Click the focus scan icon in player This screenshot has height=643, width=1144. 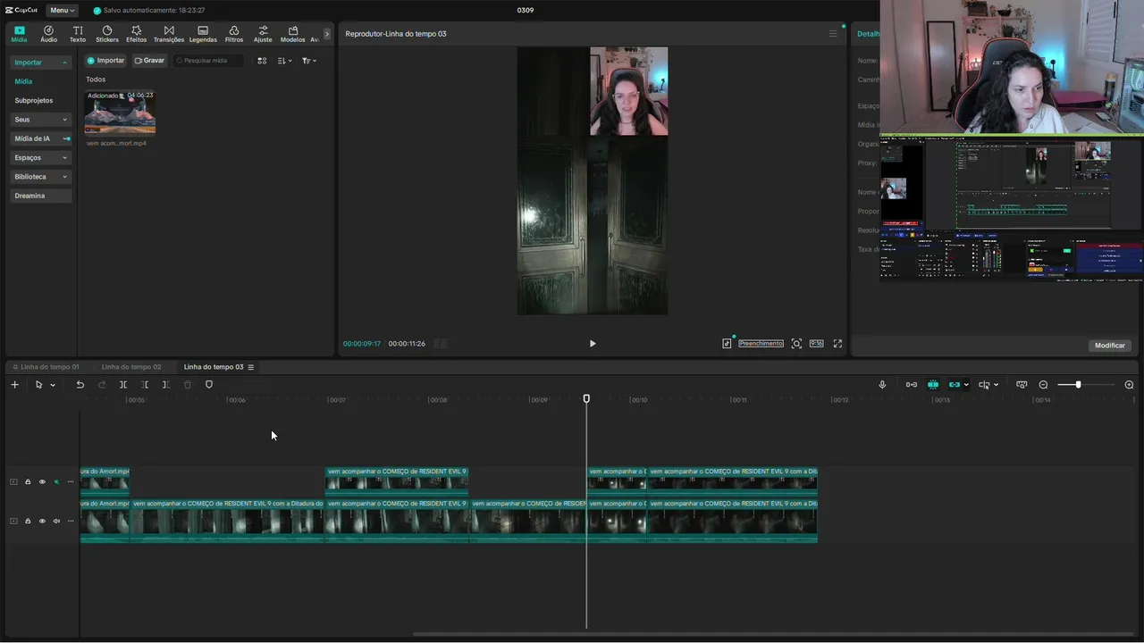pyautogui.click(x=796, y=344)
